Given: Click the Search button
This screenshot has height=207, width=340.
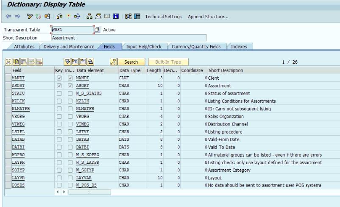Looking at the screenshot, I should (131, 62).
